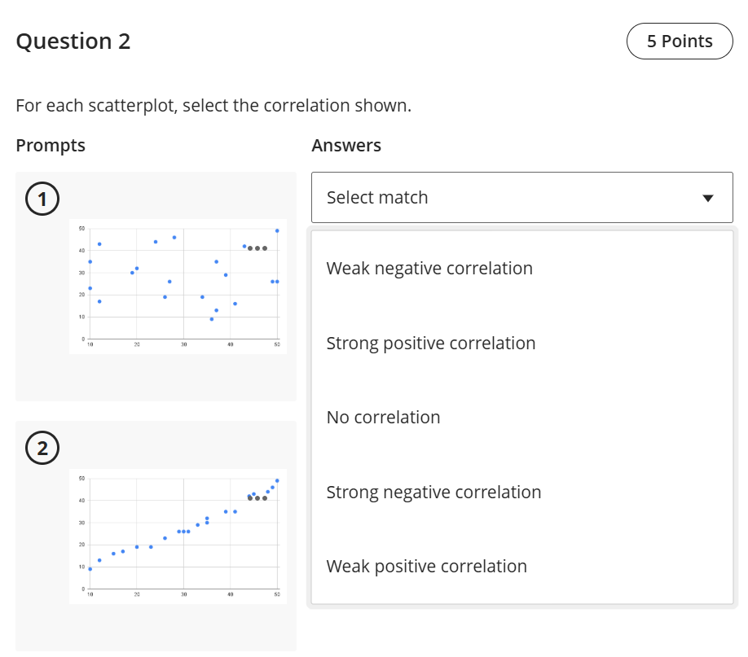Click the dropdown arrow beside Select match

(x=707, y=198)
